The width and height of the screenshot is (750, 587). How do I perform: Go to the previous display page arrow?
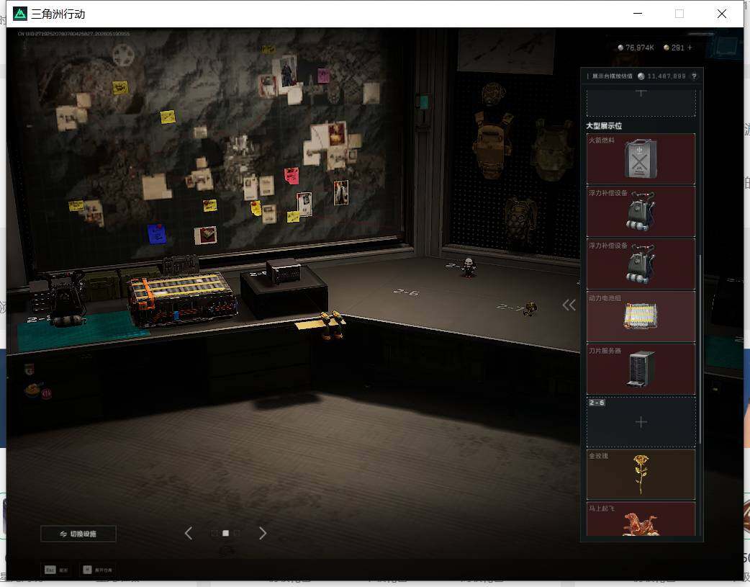[x=189, y=533]
